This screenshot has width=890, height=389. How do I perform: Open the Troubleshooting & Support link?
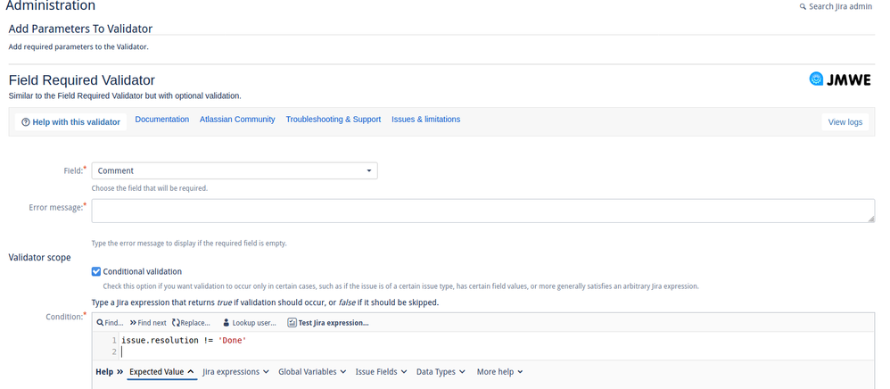pyautogui.click(x=334, y=120)
